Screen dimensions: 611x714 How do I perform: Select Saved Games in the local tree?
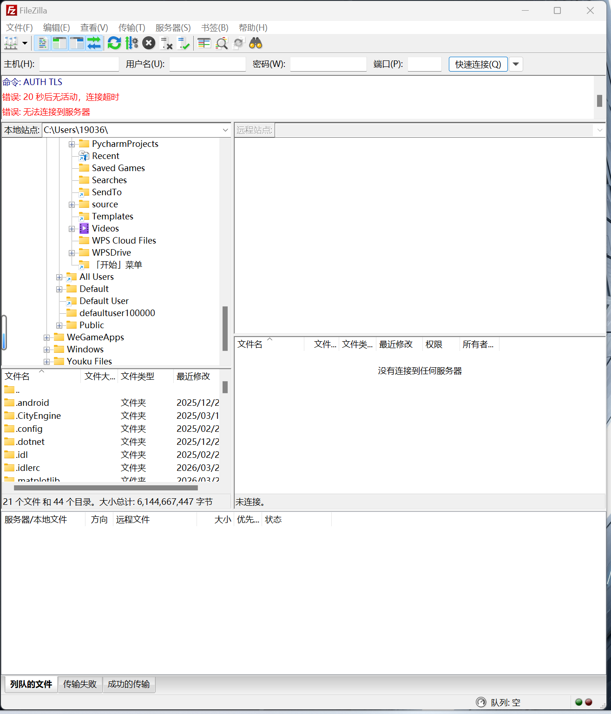click(118, 168)
